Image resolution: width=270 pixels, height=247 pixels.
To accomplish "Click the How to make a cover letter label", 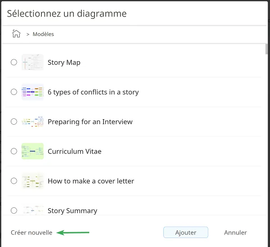I will (91, 181).
